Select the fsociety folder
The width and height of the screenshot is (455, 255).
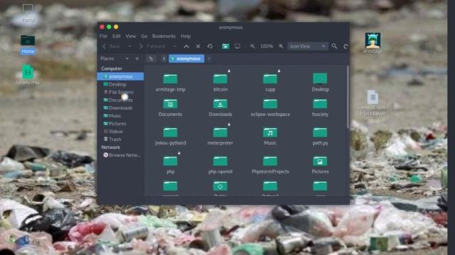(x=320, y=108)
